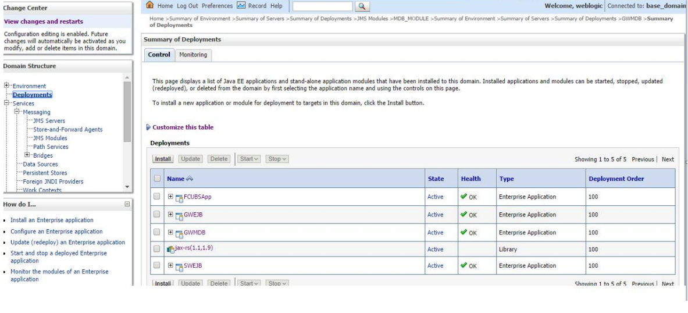This screenshot has height=313, width=688.
Task: Click the Domain Structure scroll down arrow
Action: [x=127, y=187]
